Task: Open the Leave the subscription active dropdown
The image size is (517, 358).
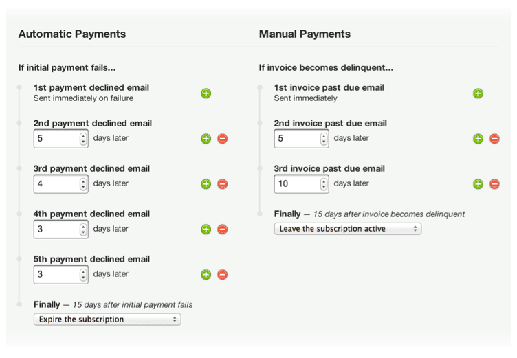Action: coord(347,229)
